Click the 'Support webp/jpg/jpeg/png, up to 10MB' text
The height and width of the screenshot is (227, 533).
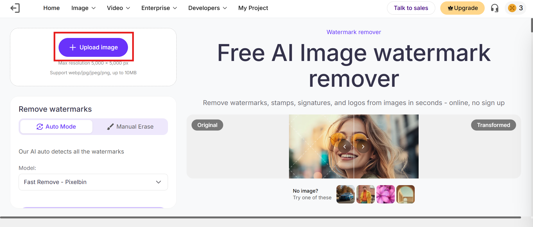tap(93, 73)
